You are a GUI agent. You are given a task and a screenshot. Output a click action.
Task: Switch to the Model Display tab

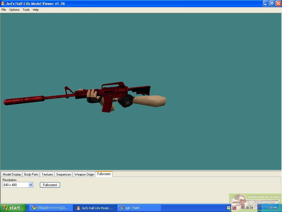pyautogui.click(x=12, y=174)
